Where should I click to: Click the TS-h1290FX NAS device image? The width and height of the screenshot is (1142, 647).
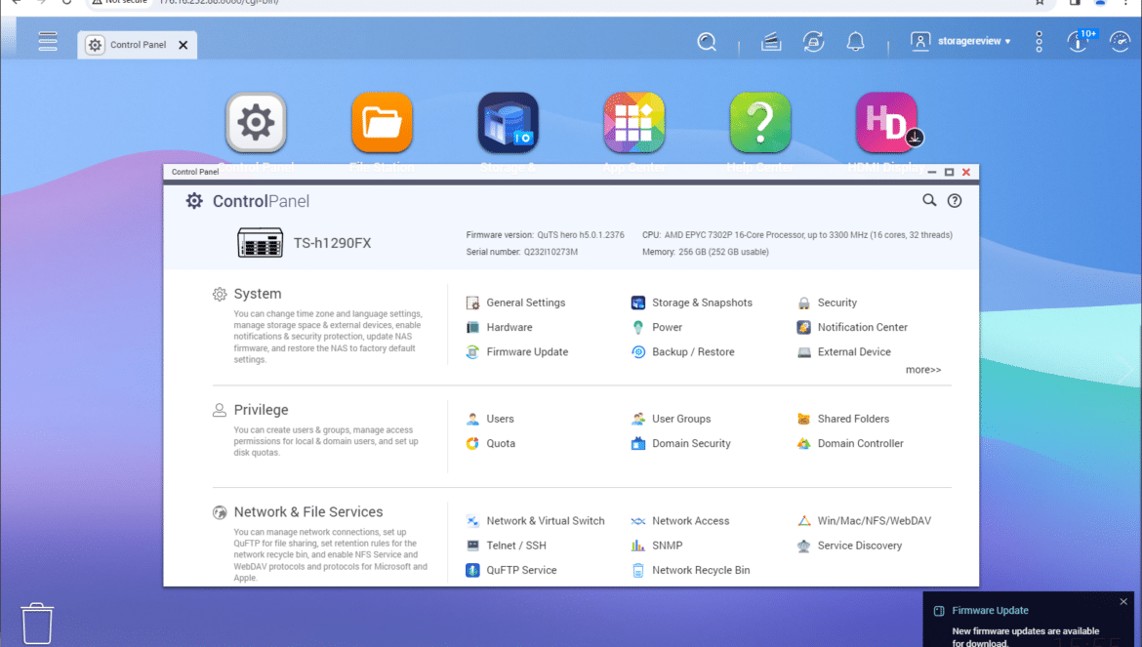(x=260, y=243)
